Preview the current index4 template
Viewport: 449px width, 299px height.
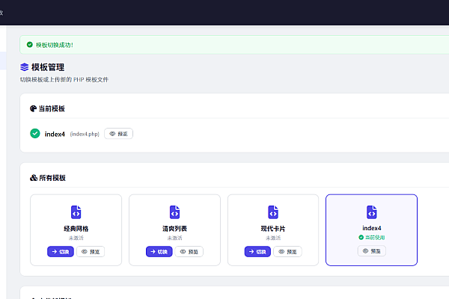click(118, 134)
